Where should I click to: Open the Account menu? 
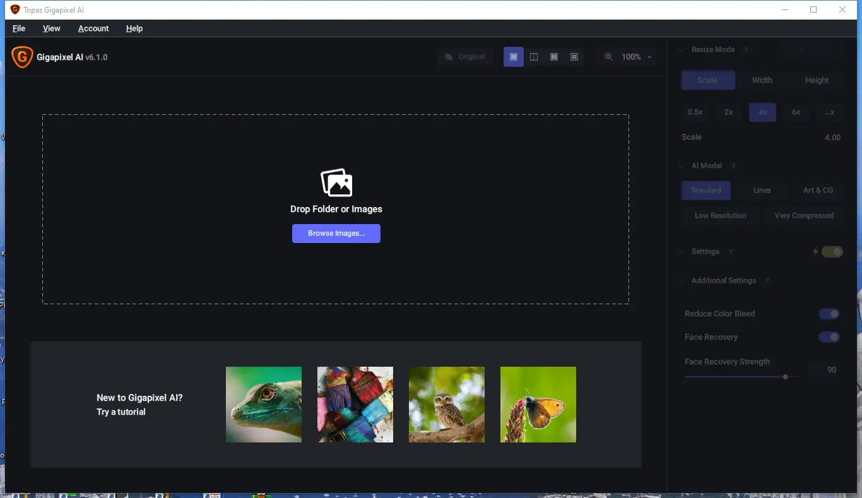pyautogui.click(x=93, y=28)
